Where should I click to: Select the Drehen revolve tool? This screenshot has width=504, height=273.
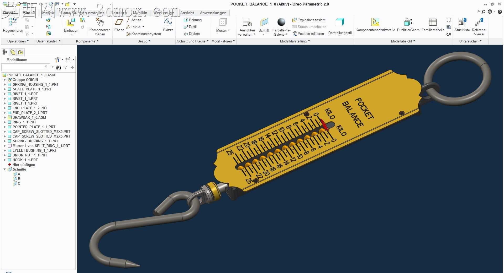192,34
